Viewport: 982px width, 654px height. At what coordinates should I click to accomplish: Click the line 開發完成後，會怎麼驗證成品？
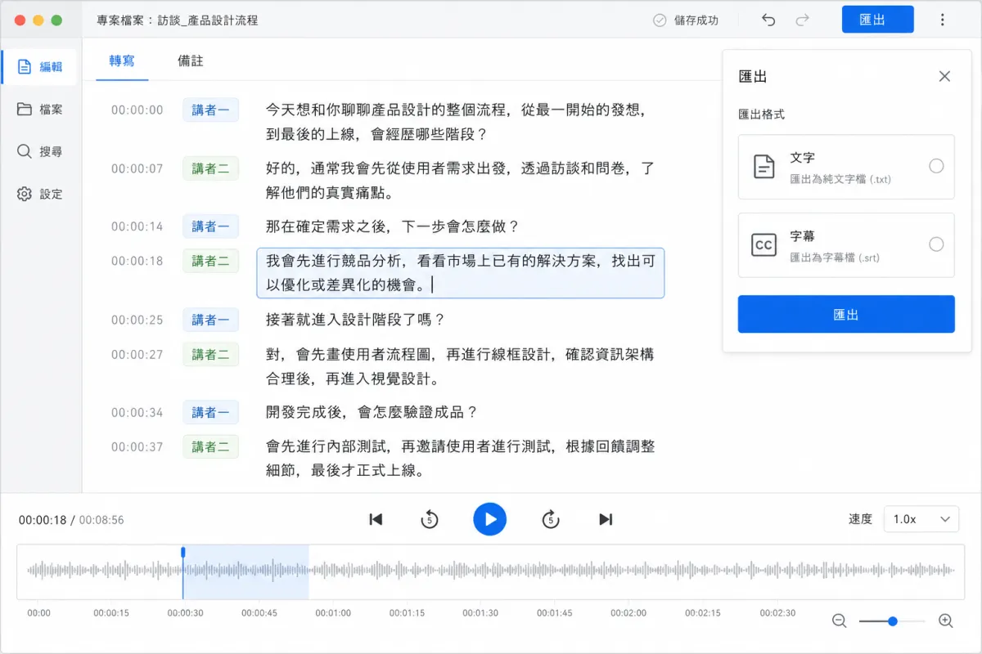[372, 412]
